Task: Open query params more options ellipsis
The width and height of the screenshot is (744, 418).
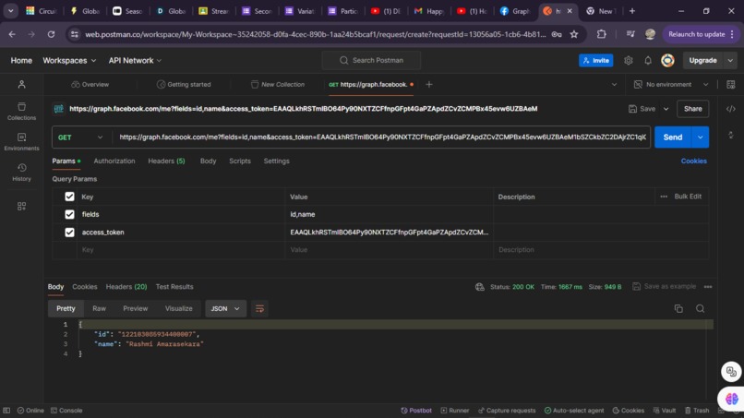Action: pos(664,197)
